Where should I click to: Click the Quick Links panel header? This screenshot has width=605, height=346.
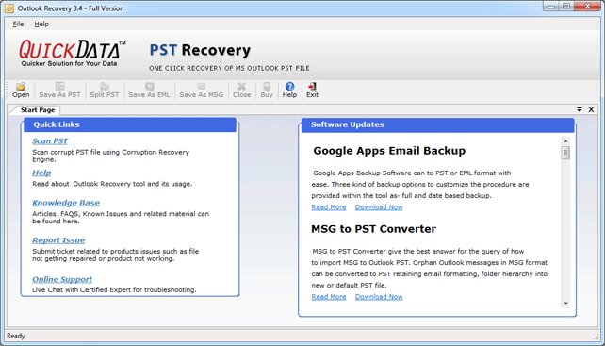(130, 124)
